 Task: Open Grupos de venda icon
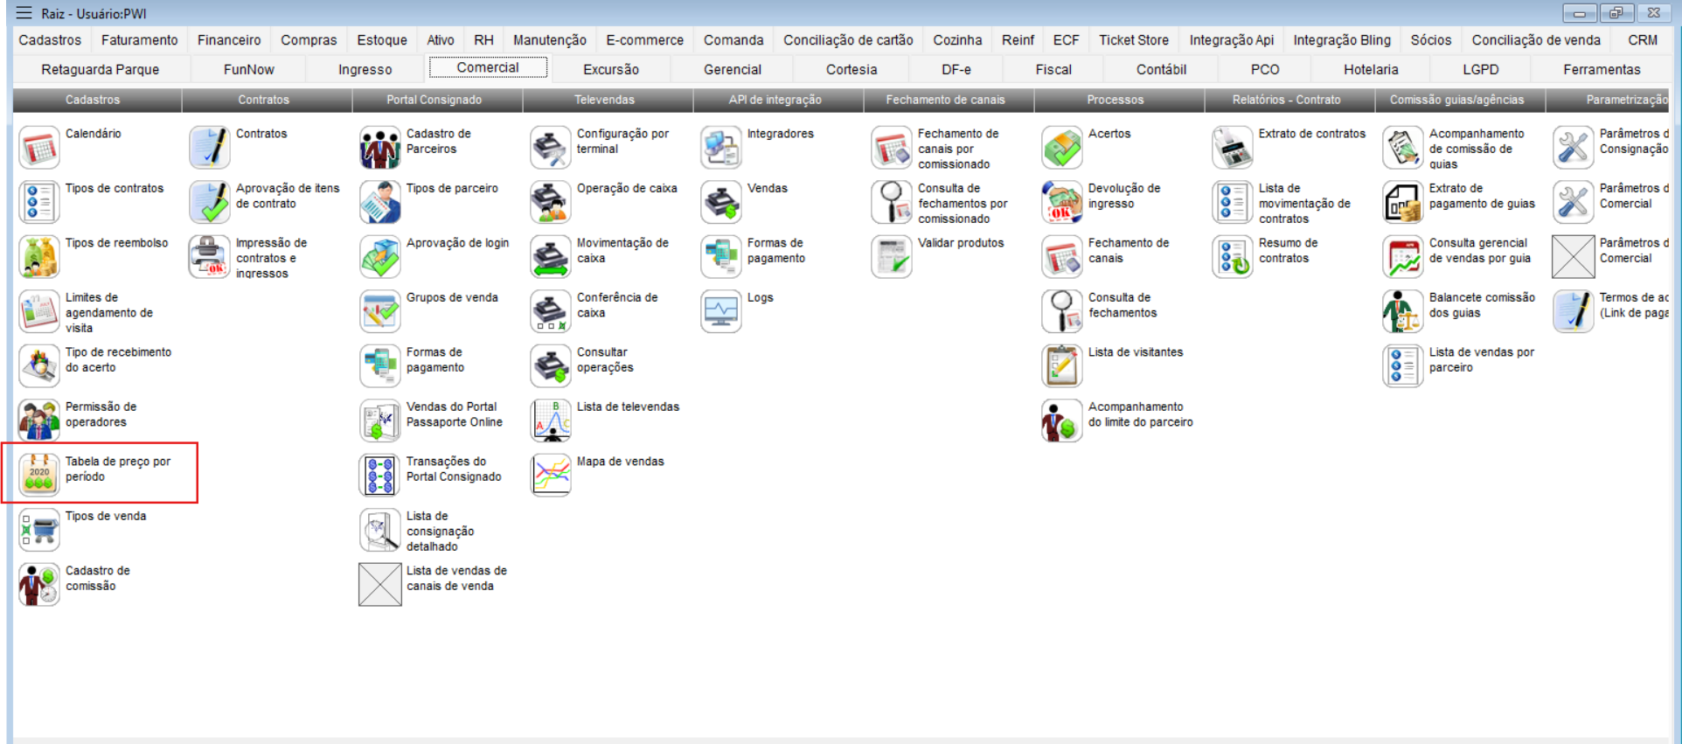[380, 311]
